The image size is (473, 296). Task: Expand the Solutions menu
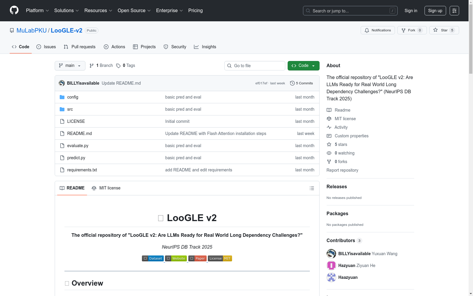67,11
